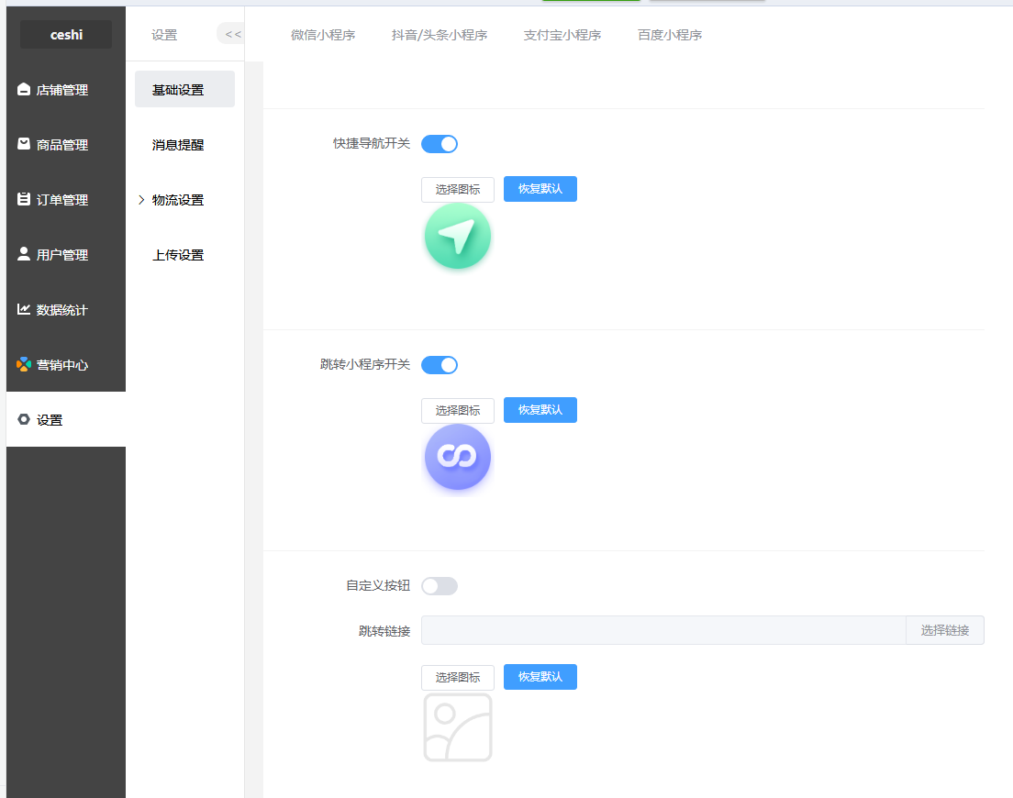Click 选择图标 under 跳转小程序开关

point(457,410)
